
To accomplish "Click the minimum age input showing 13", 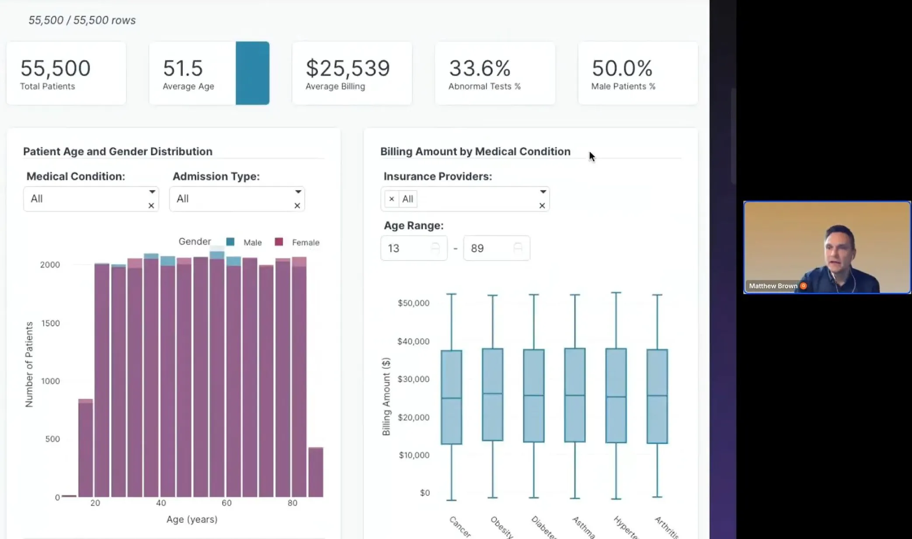I will click(414, 248).
